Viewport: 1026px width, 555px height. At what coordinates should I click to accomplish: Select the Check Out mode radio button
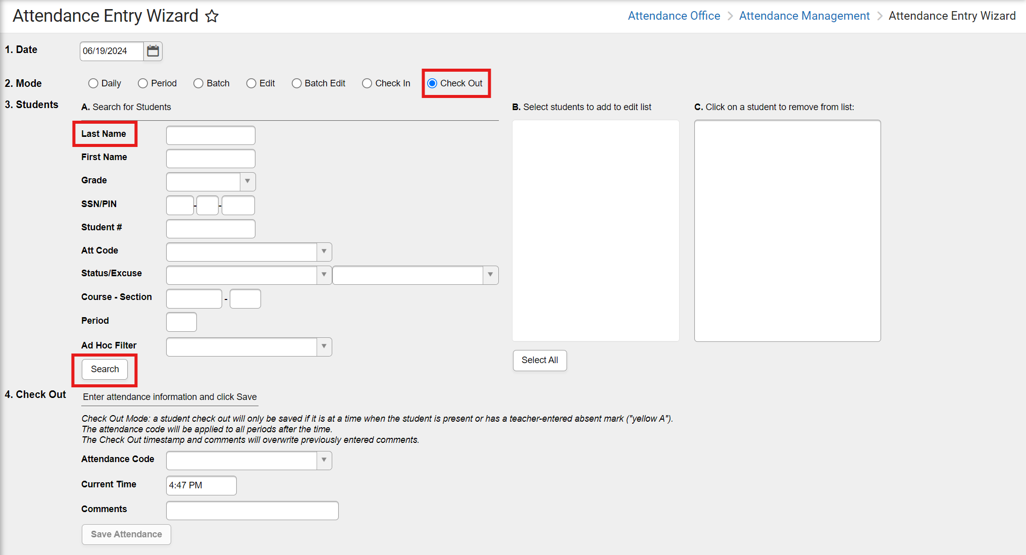[432, 83]
